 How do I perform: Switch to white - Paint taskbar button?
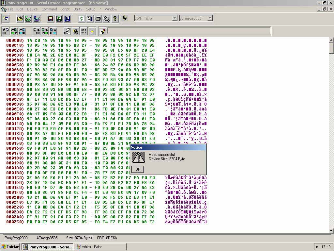pos(101,247)
